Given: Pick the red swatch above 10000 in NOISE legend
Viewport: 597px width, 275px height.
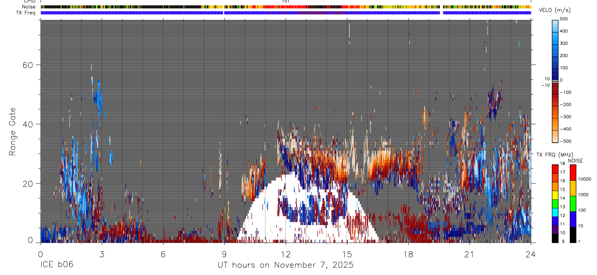Looking at the screenshot, I should [573, 173].
